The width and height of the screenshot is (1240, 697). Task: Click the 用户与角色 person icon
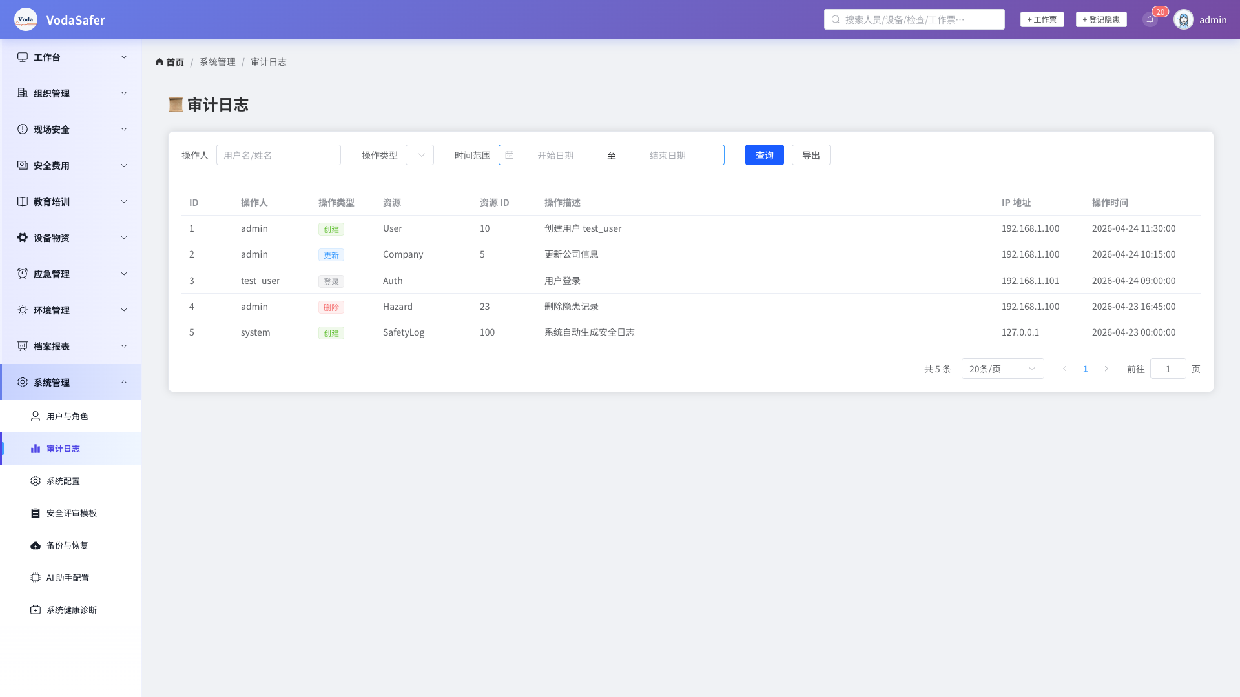click(x=36, y=416)
